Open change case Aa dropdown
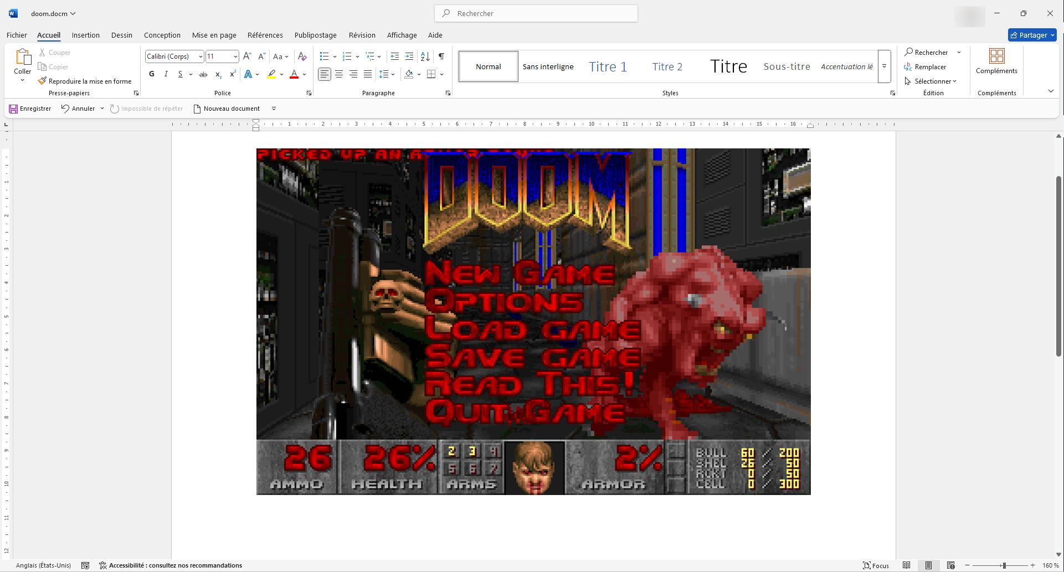Image resolution: width=1064 pixels, height=572 pixels. [281, 56]
